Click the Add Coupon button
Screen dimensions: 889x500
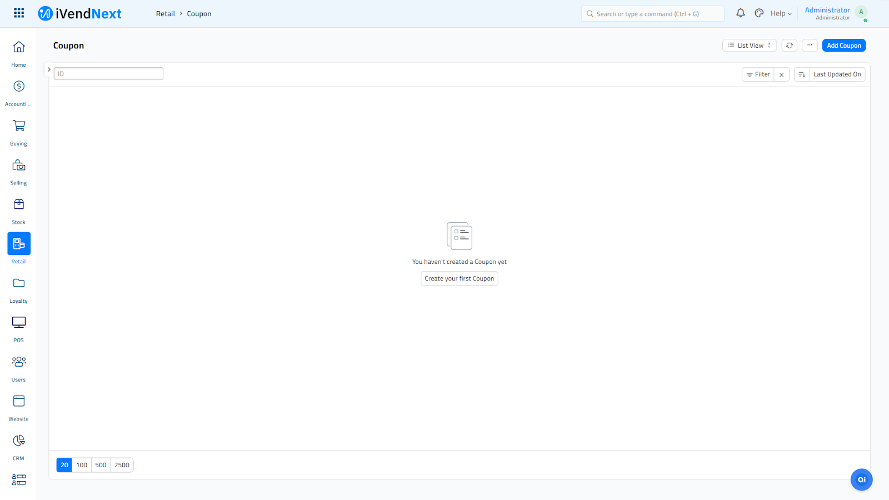click(x=843, y=46)
